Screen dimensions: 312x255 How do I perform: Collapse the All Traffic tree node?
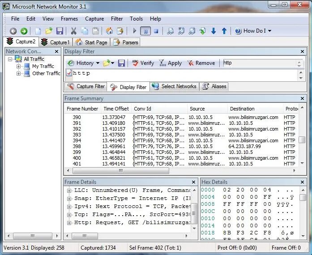coord(10,59)
